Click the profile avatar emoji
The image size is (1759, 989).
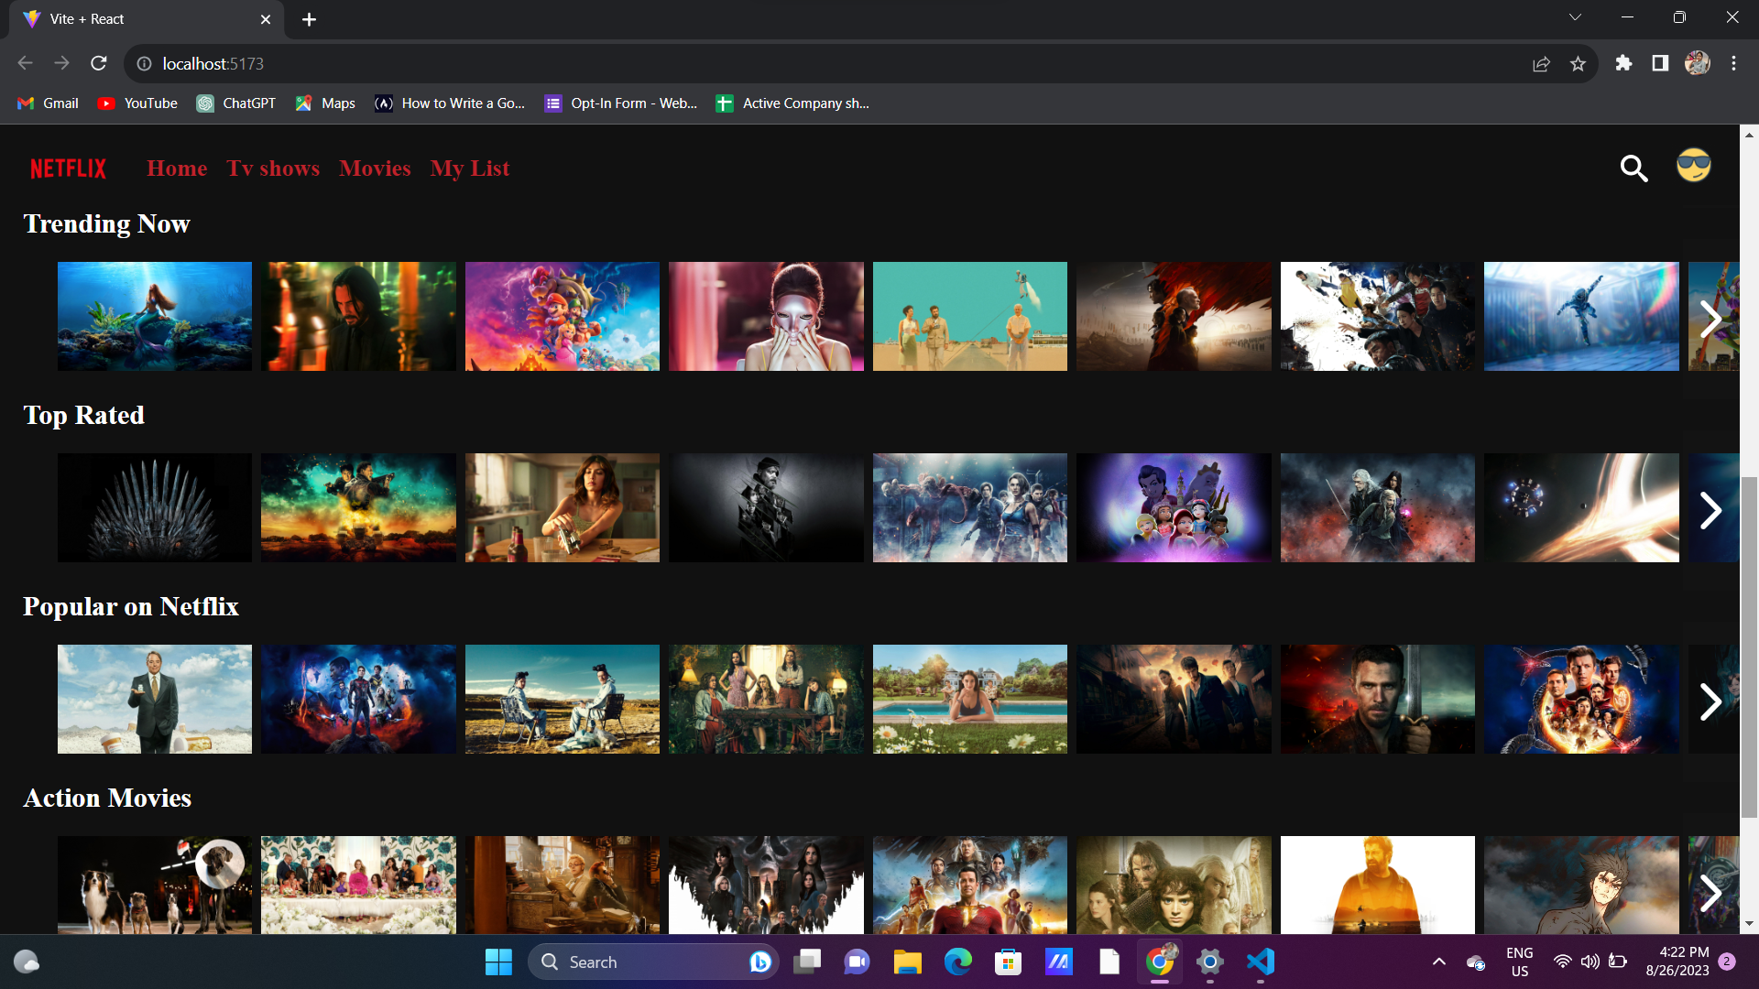pos(1692,167)
